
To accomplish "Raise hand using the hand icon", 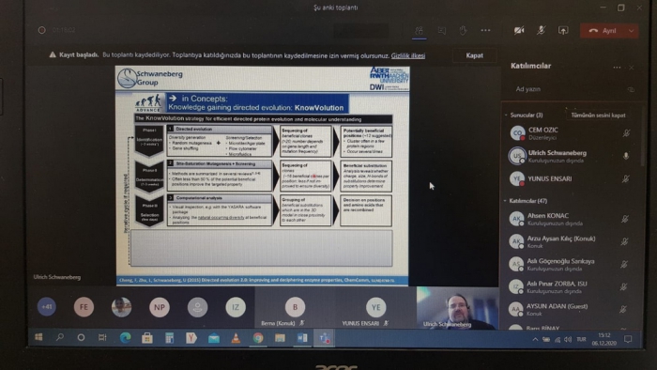I will (x=463, y=31).
